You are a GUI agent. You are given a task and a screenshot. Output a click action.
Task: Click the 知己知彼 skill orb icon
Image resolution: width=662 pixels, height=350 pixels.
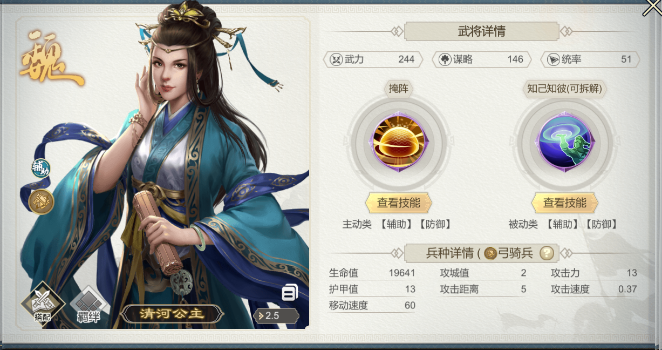pyautogui.click(x=564, y=144)
